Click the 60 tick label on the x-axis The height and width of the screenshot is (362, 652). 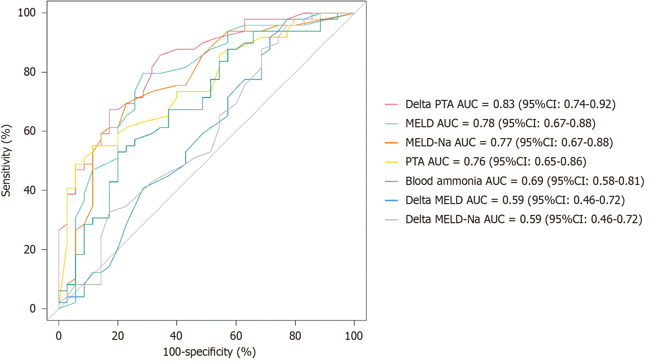coord(236,336)
